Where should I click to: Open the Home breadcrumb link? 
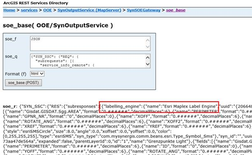(9, 10)
